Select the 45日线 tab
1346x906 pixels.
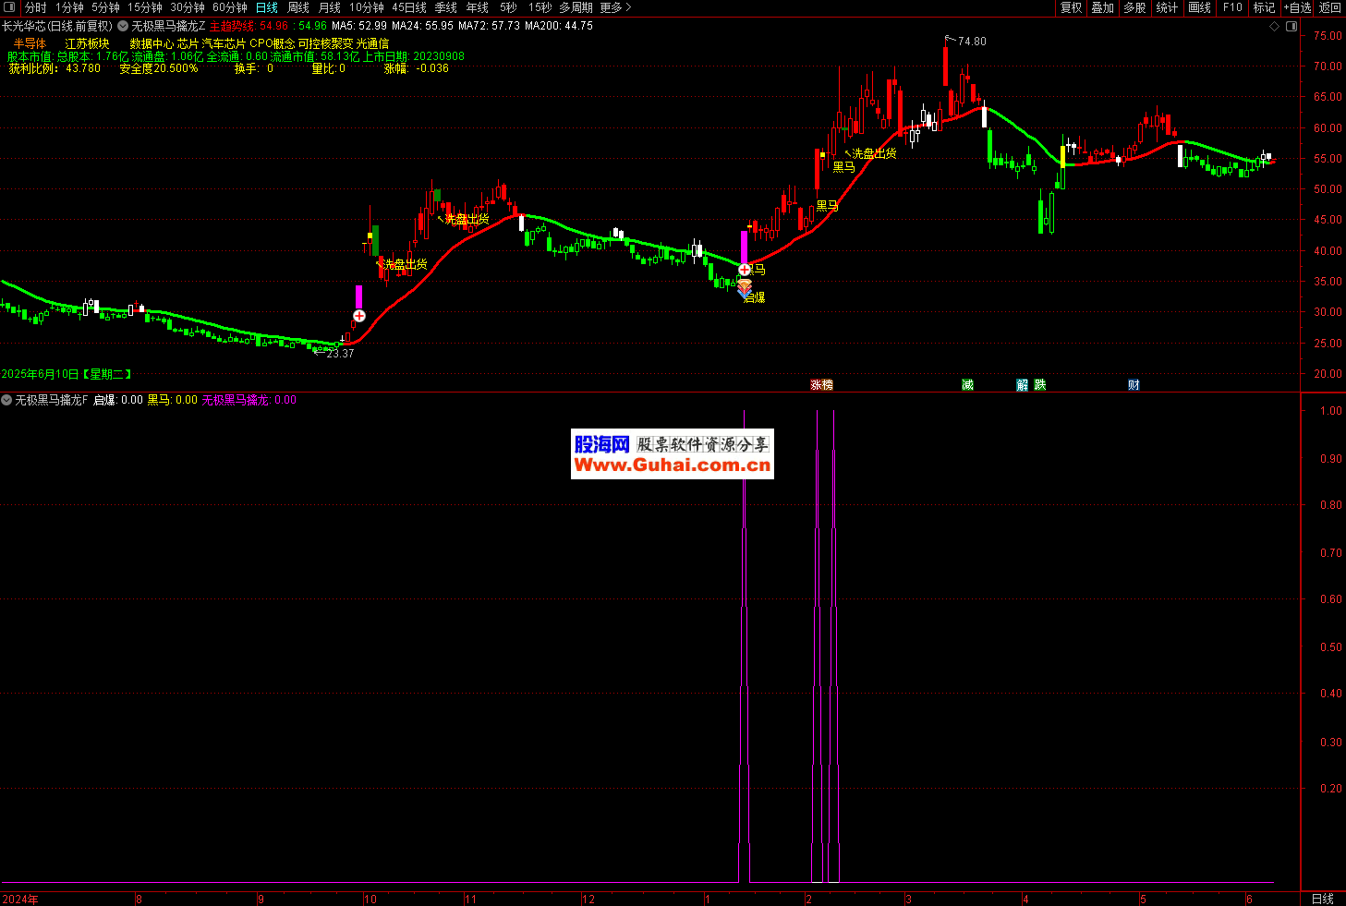click(409, 7)
